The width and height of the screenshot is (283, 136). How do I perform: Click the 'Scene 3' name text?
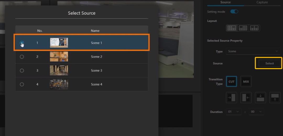(x=96, y=70)
